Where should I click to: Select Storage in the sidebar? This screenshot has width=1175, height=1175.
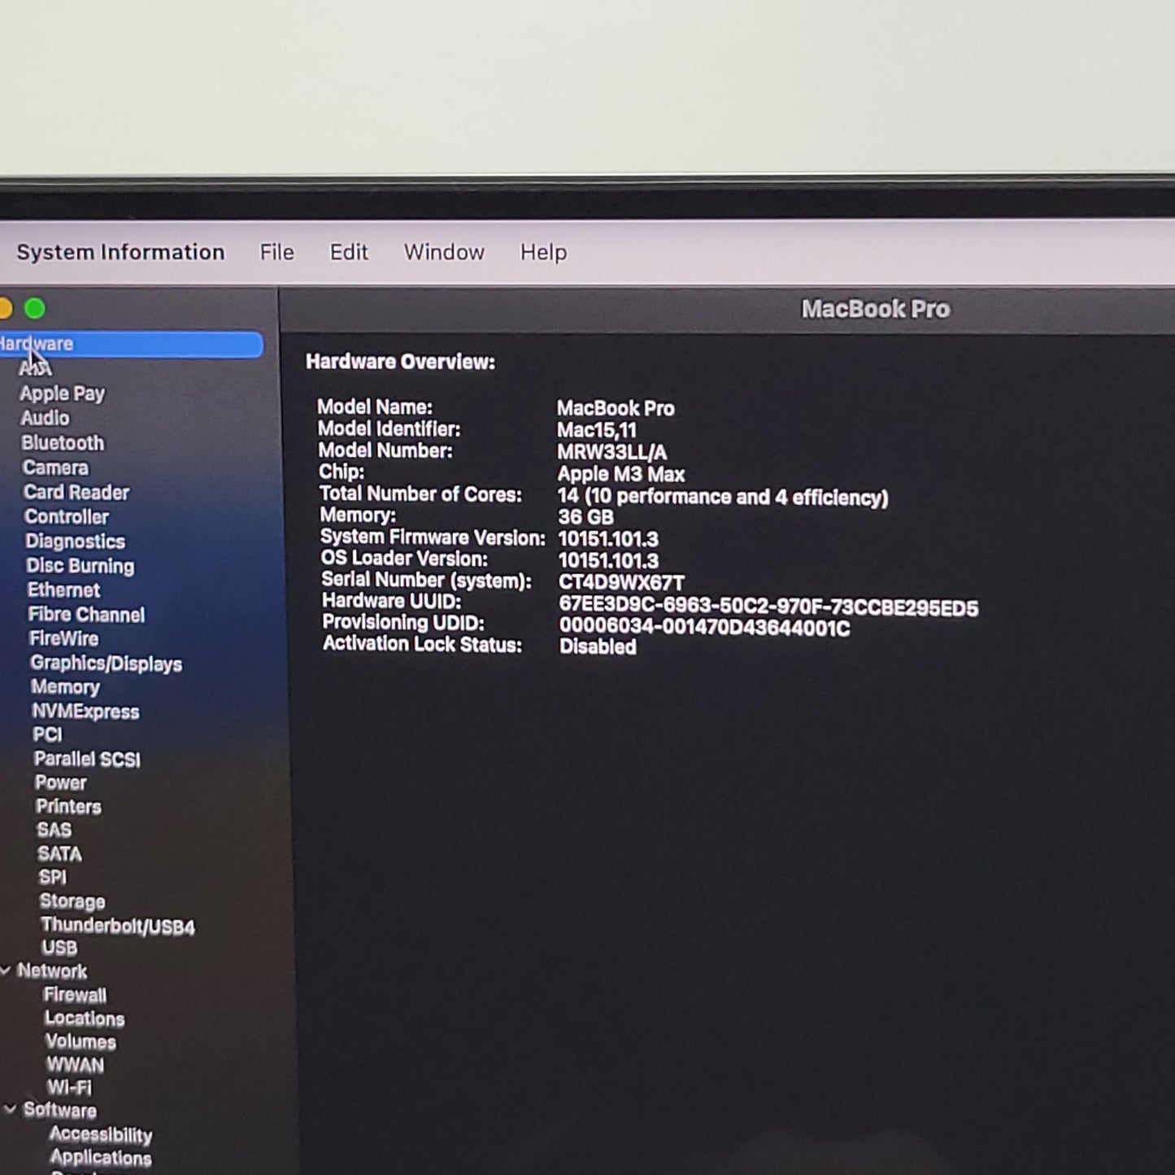tap(72, 901)
